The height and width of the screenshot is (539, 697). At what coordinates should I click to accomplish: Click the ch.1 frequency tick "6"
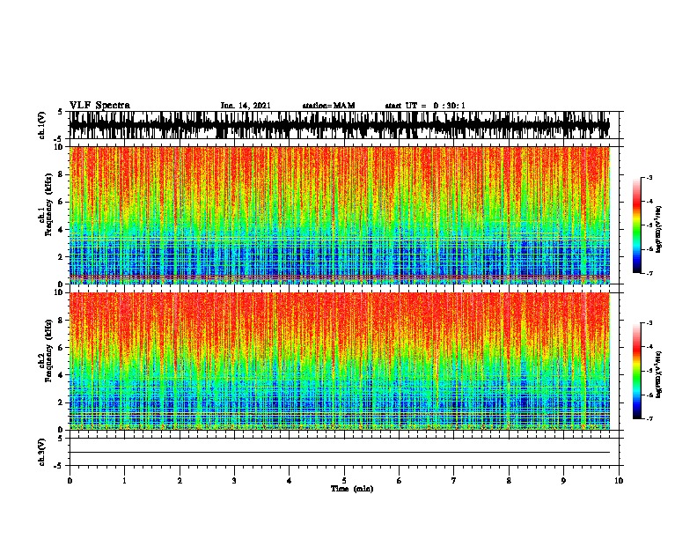click(x=62, y=203)
